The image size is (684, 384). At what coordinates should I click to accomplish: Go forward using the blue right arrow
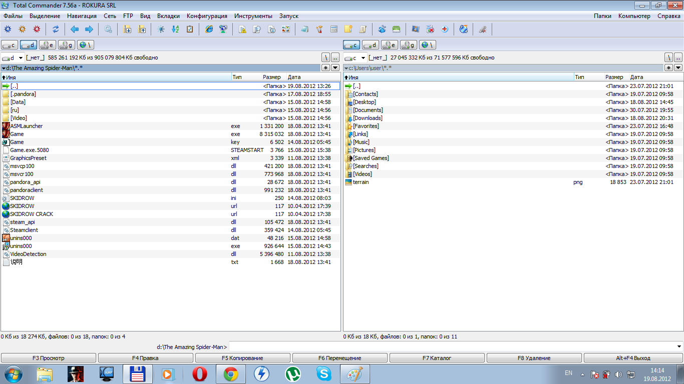[x=89, y=29]
